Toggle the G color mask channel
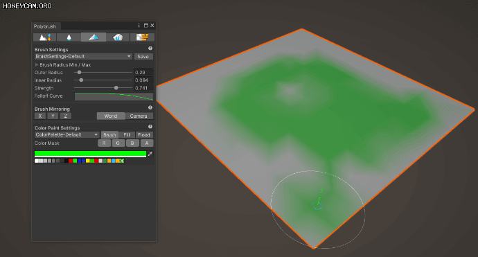The image size is (478, 257). [x=118, y=143]
